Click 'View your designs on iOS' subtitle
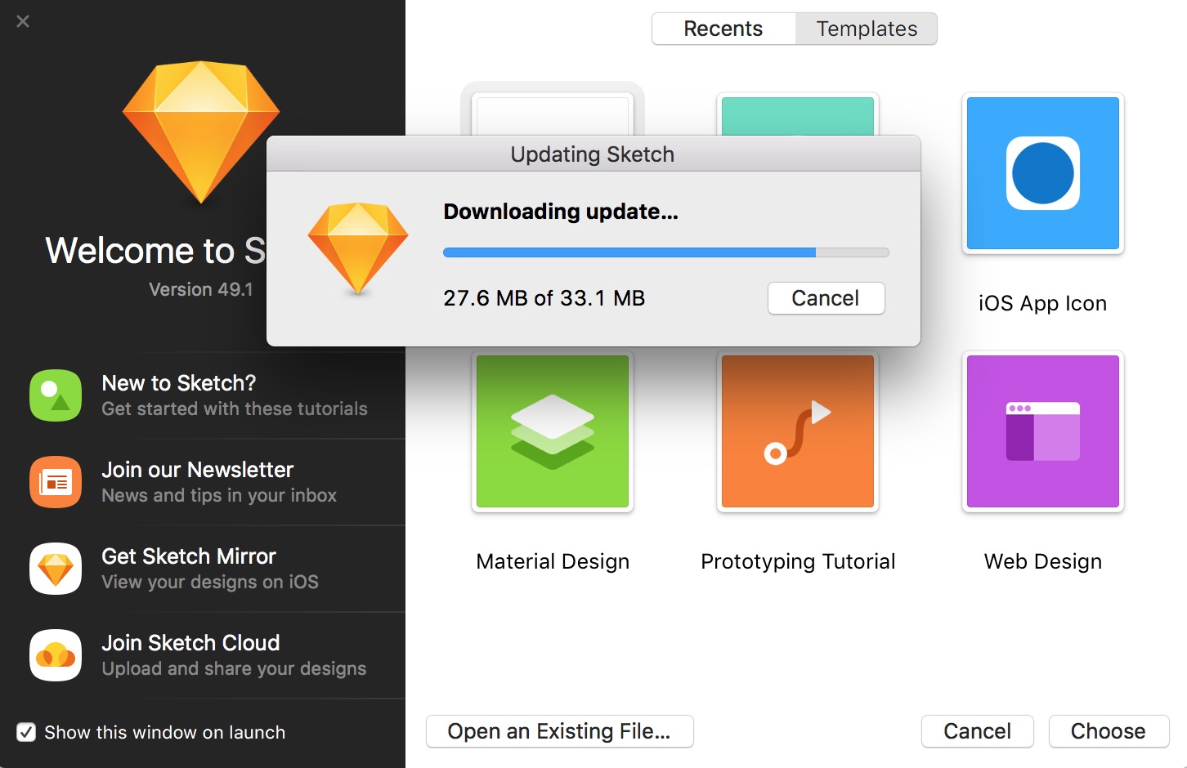The height and width of the screenshot is (768, 1187). click(210, 582)
